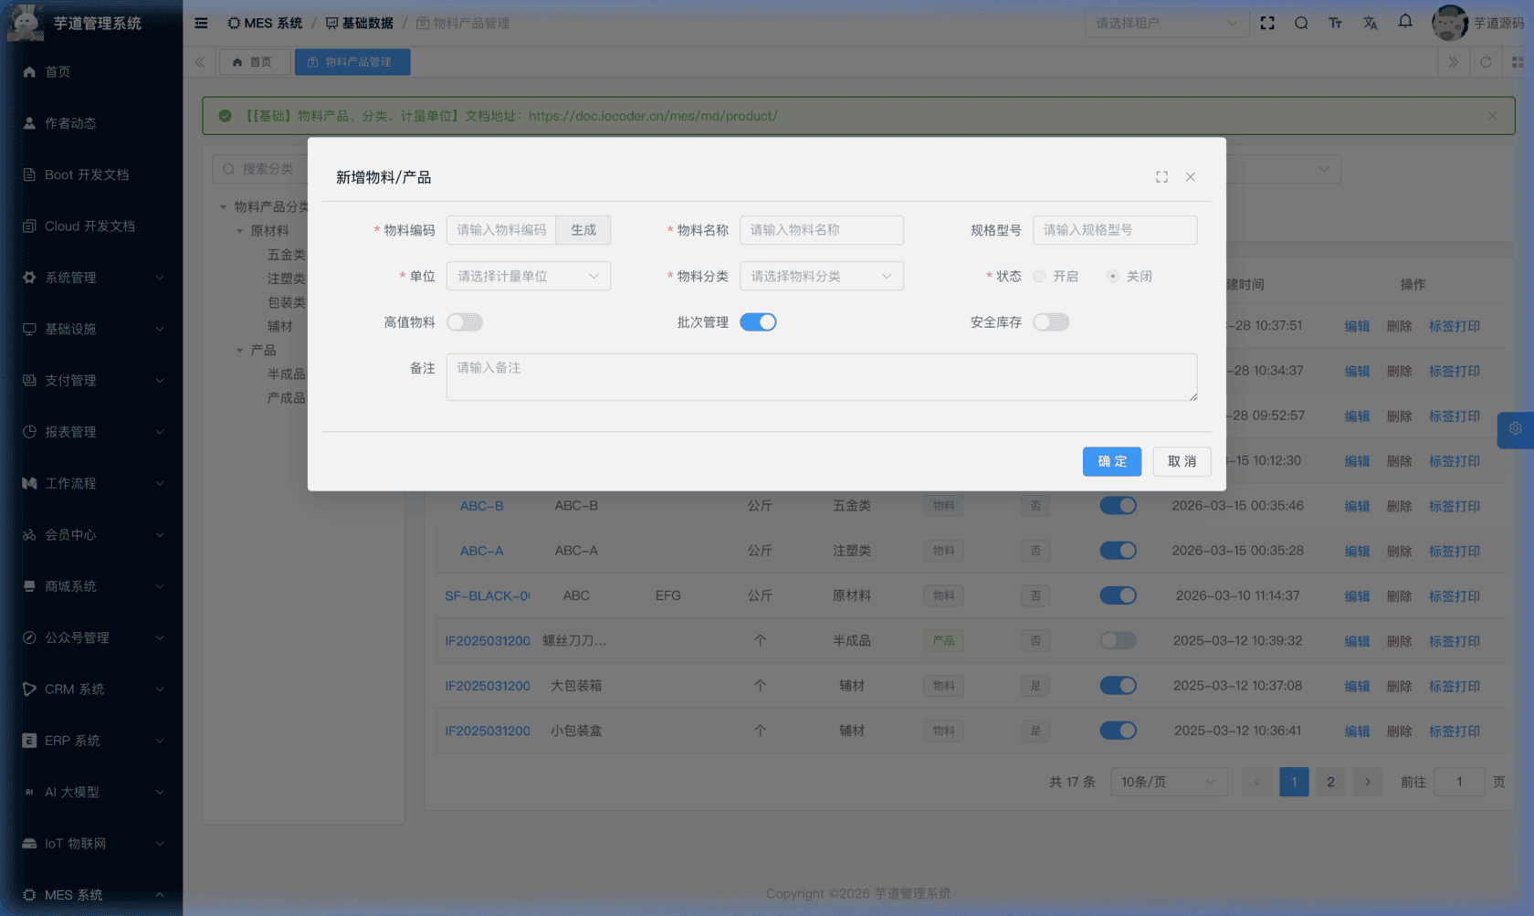
Task: Enable the 高值物料 switch
Action: pos(465,321)
